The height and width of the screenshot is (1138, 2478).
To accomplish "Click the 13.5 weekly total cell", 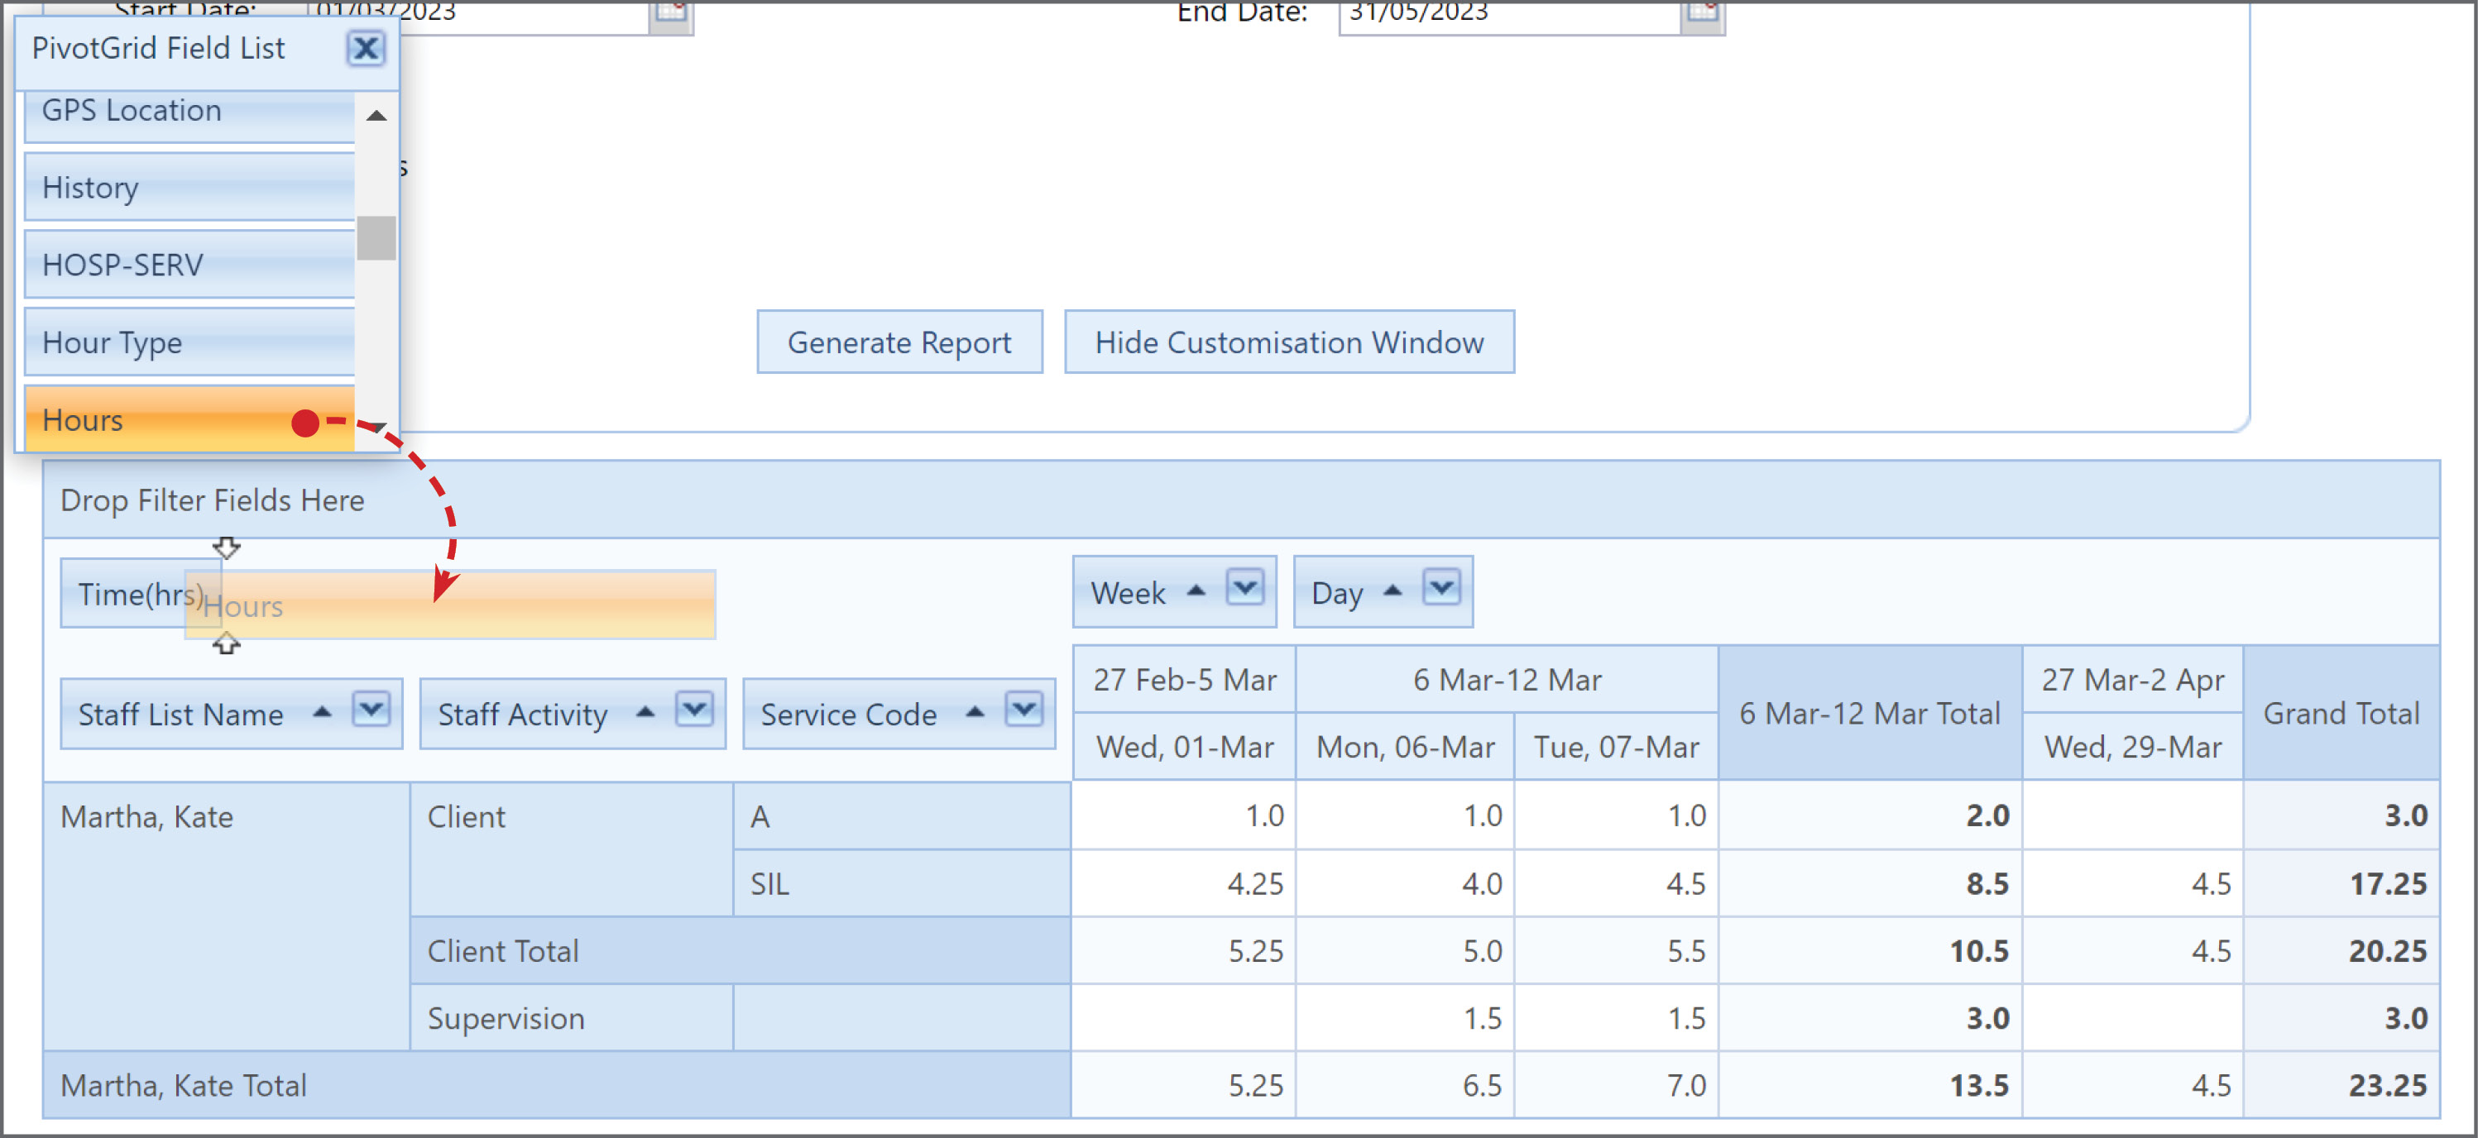I will pos(1869,1085).
